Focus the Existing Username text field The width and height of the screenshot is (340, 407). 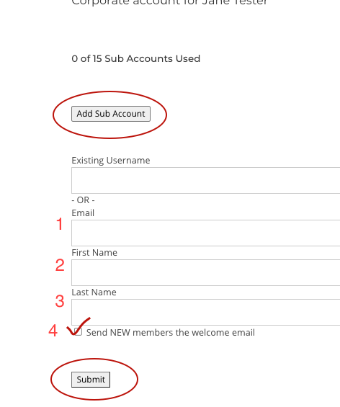pyautogui.click(x=205, y=180)
